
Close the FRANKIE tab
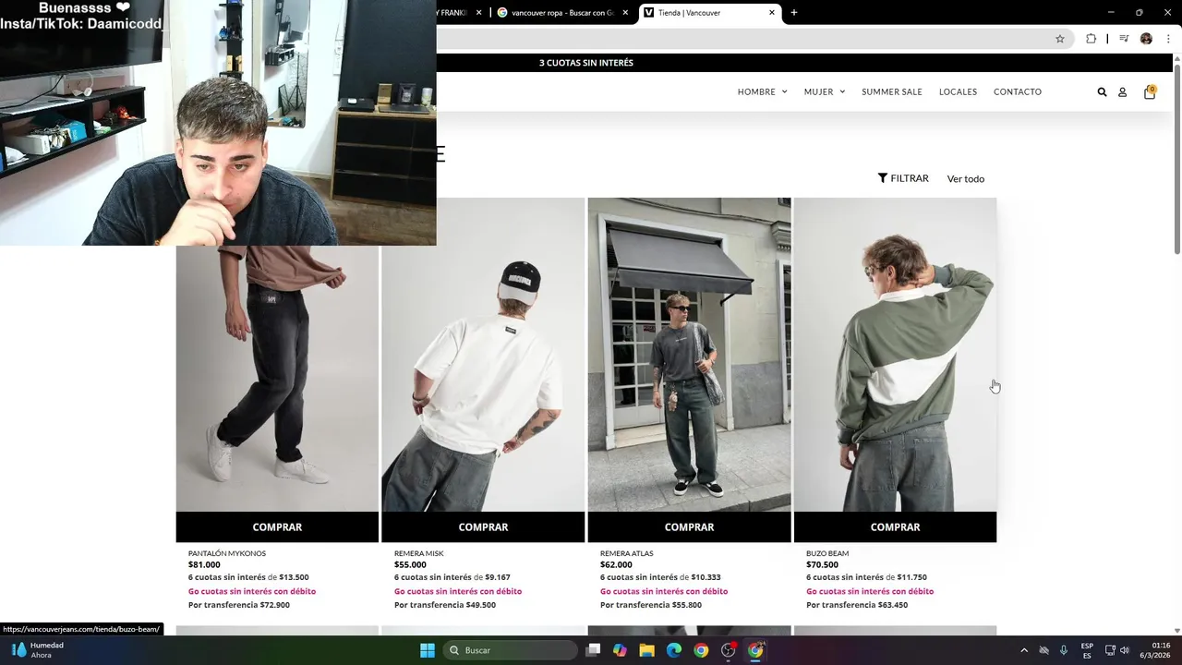click(x=478, y=13)
